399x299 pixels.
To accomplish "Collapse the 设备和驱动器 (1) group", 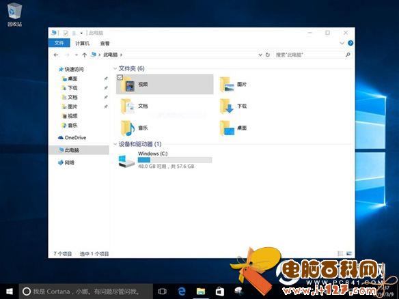I will tap(115, 144).
